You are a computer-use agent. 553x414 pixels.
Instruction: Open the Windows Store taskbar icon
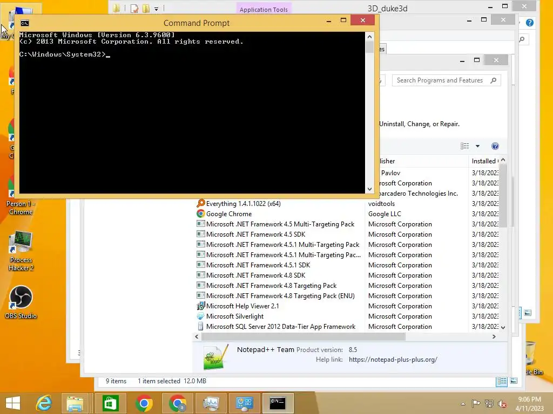pyautogui.click(x=110, y=403)
